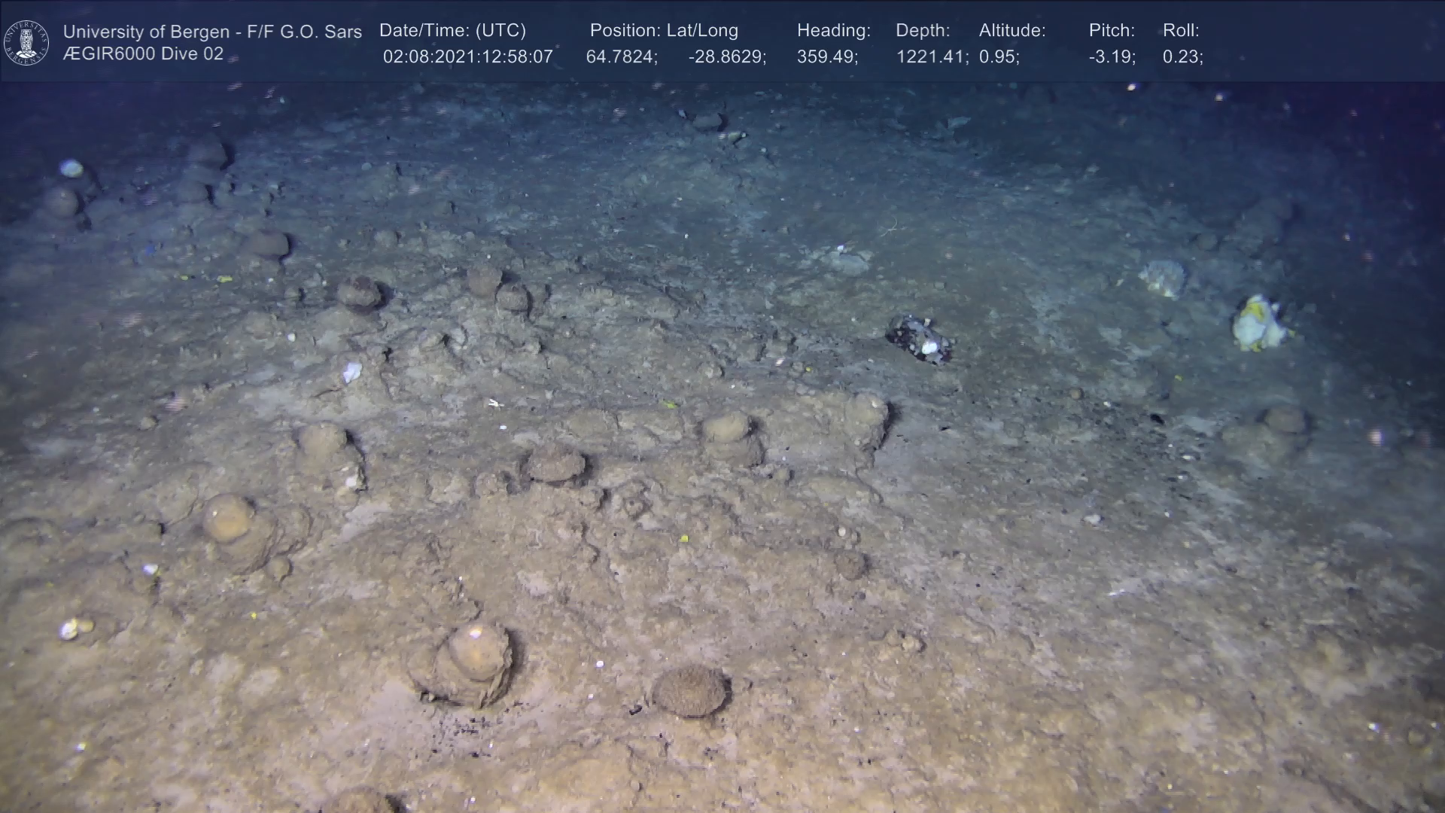The width and height of the screenshot is (1445, 813).
Task: Select the 'Pitch:' label
Action: [1111, 31]
